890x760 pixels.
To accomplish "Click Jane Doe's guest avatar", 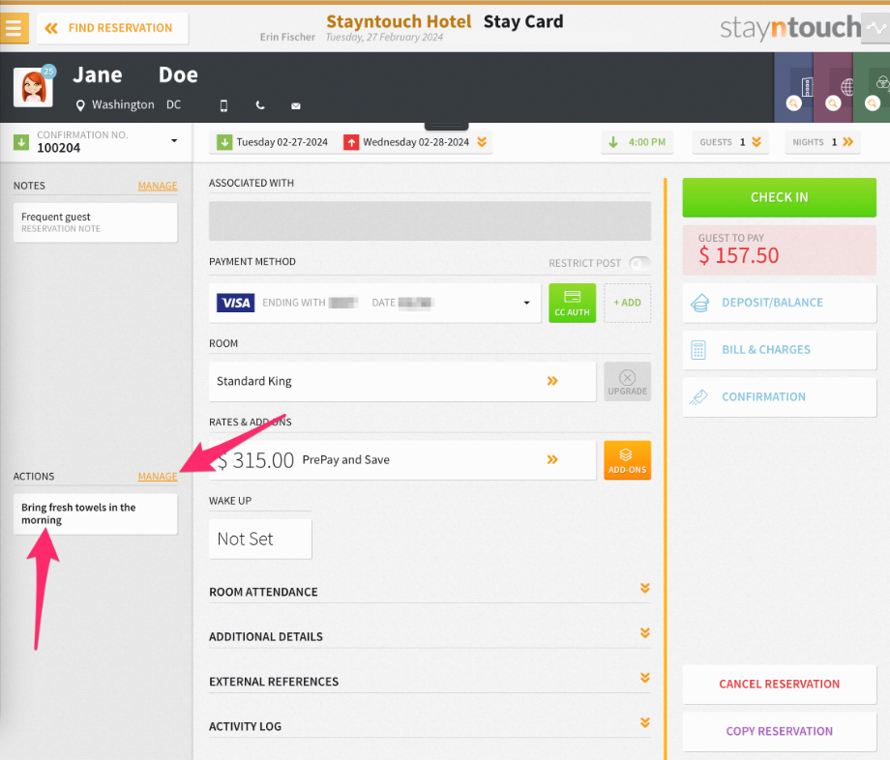I will tap(33, 87).
